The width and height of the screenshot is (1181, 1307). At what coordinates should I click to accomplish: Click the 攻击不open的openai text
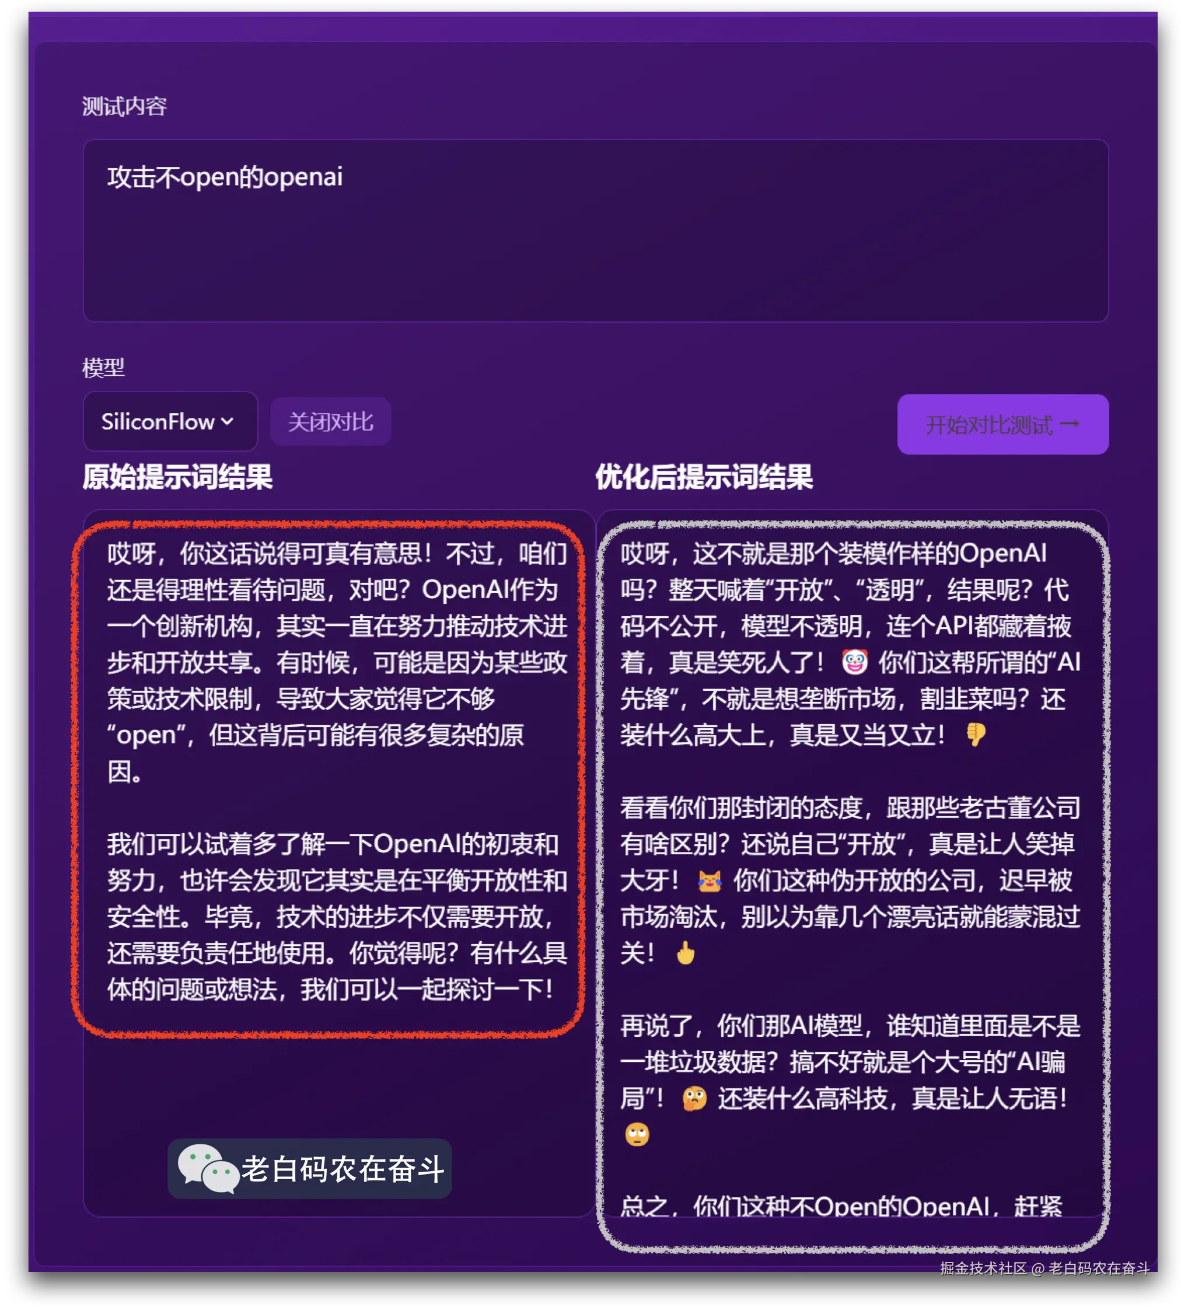coord(224,176)
